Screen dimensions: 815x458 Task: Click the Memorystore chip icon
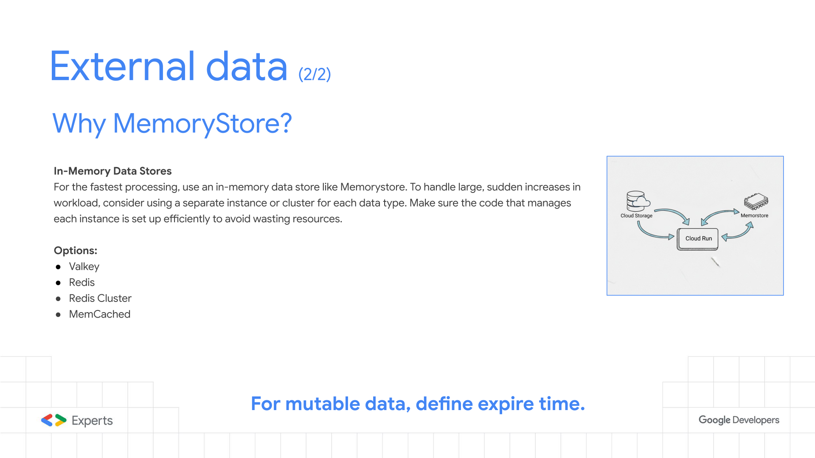coord(756,201)
